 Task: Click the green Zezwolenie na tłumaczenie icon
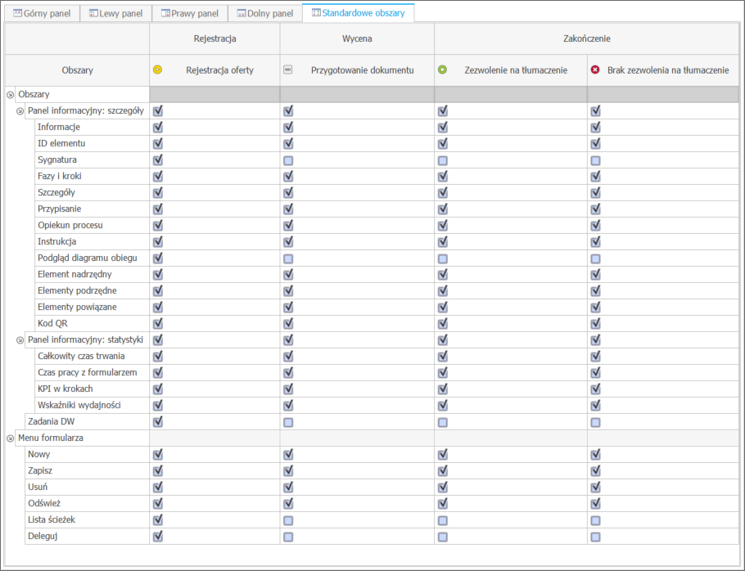[442, 70]
